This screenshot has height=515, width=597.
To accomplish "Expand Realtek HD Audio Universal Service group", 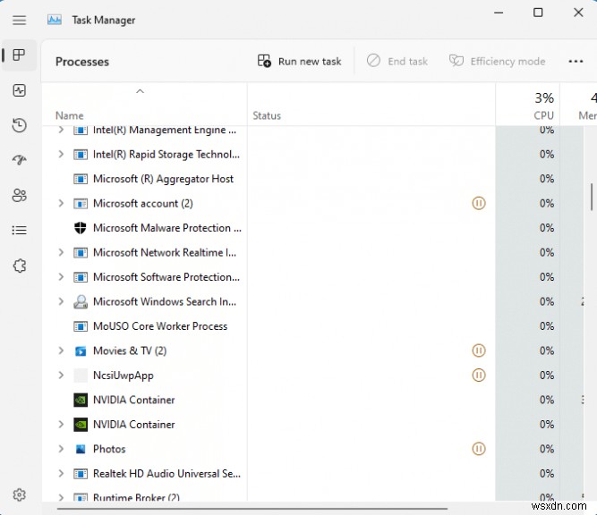I will (61, 473).
